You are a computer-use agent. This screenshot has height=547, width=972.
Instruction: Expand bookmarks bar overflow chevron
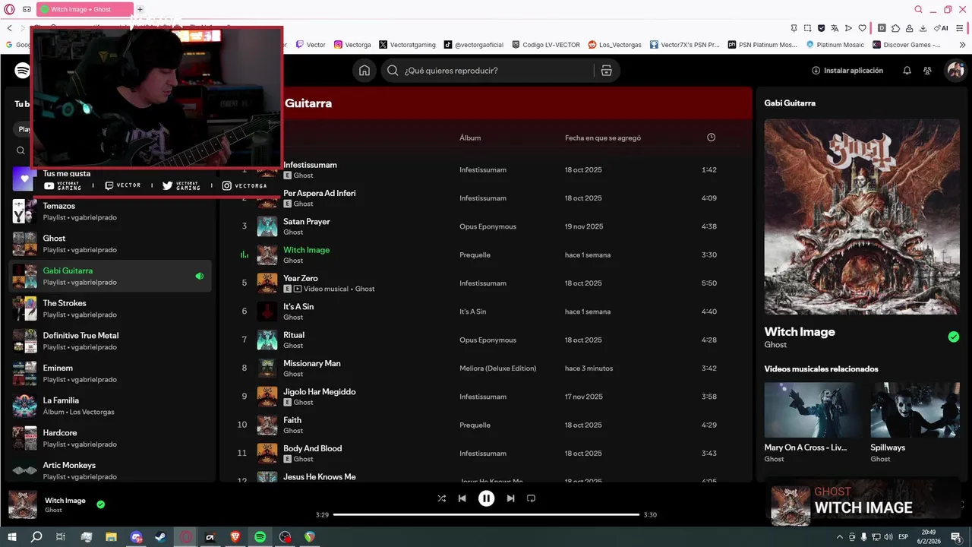coord(963,45)
